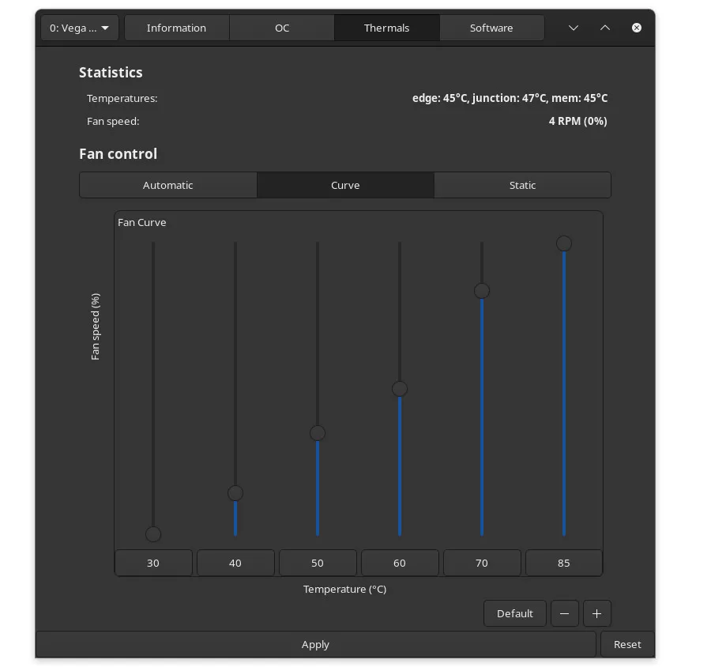This screenshot has height=671, width=711.
Task: Open the OC tab
Action: coord(282,28)
